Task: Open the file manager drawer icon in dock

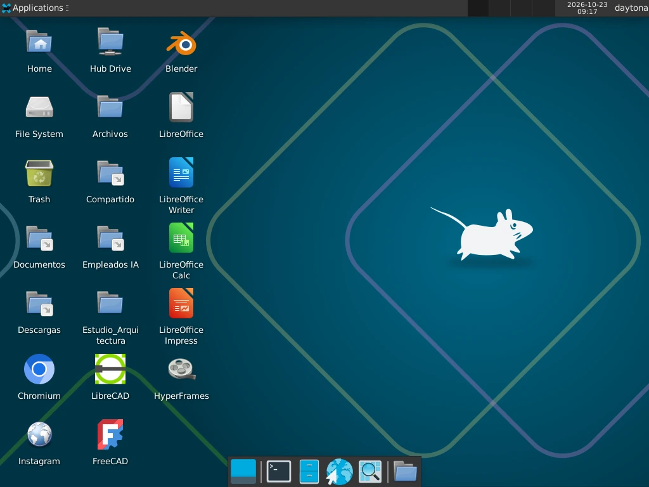Action: tap(309, 471)
